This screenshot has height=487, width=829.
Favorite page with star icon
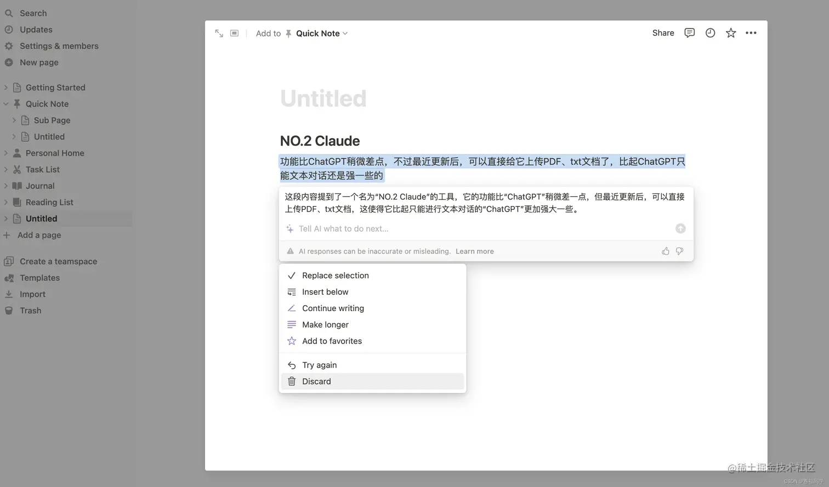731,33
